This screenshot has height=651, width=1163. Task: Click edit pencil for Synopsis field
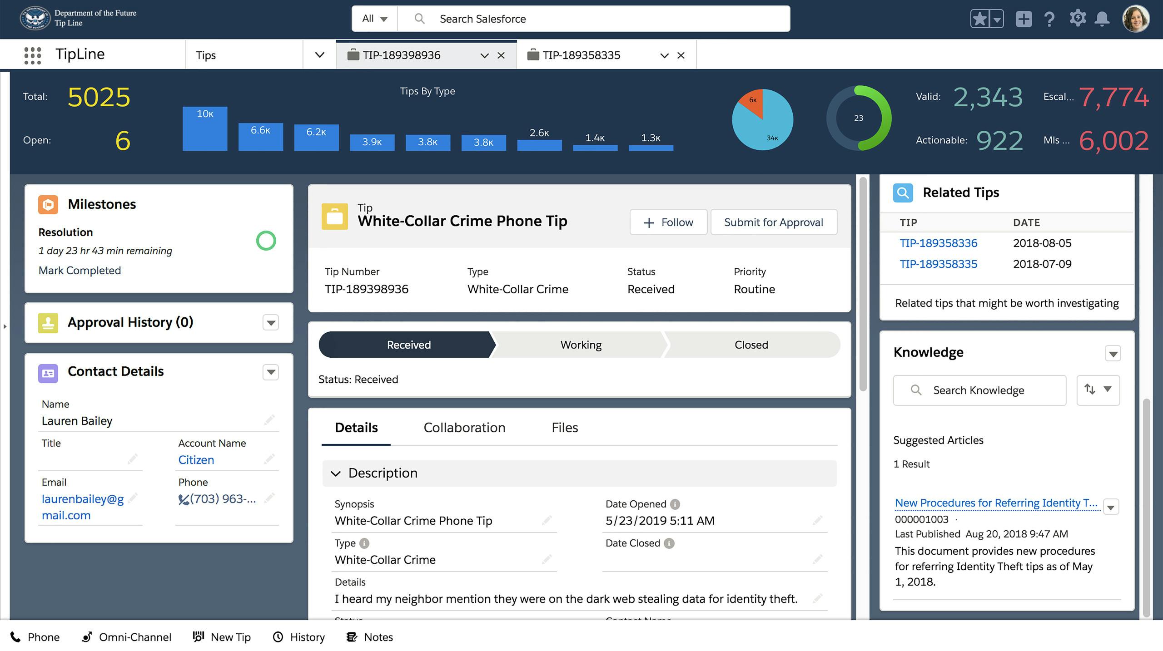click(547, 520)
